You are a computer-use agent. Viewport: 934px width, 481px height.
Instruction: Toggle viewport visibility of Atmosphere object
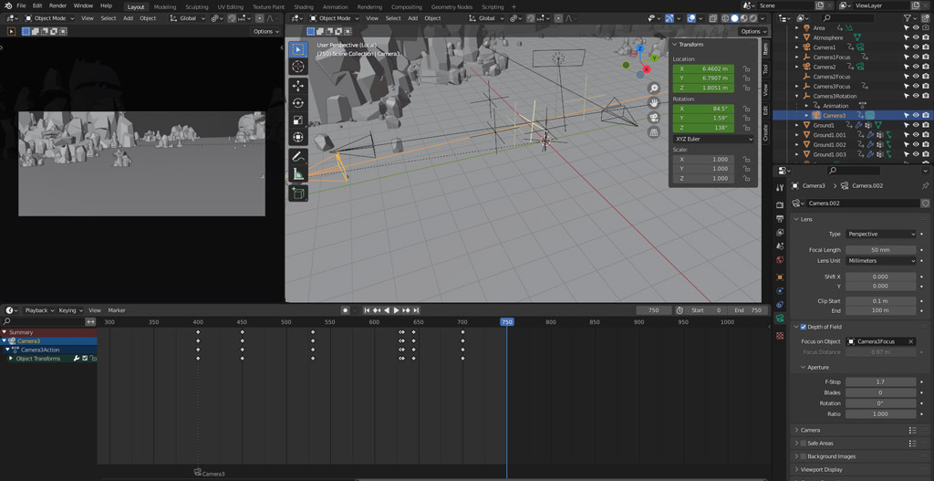pyautogui.click(x=916, y=37)
